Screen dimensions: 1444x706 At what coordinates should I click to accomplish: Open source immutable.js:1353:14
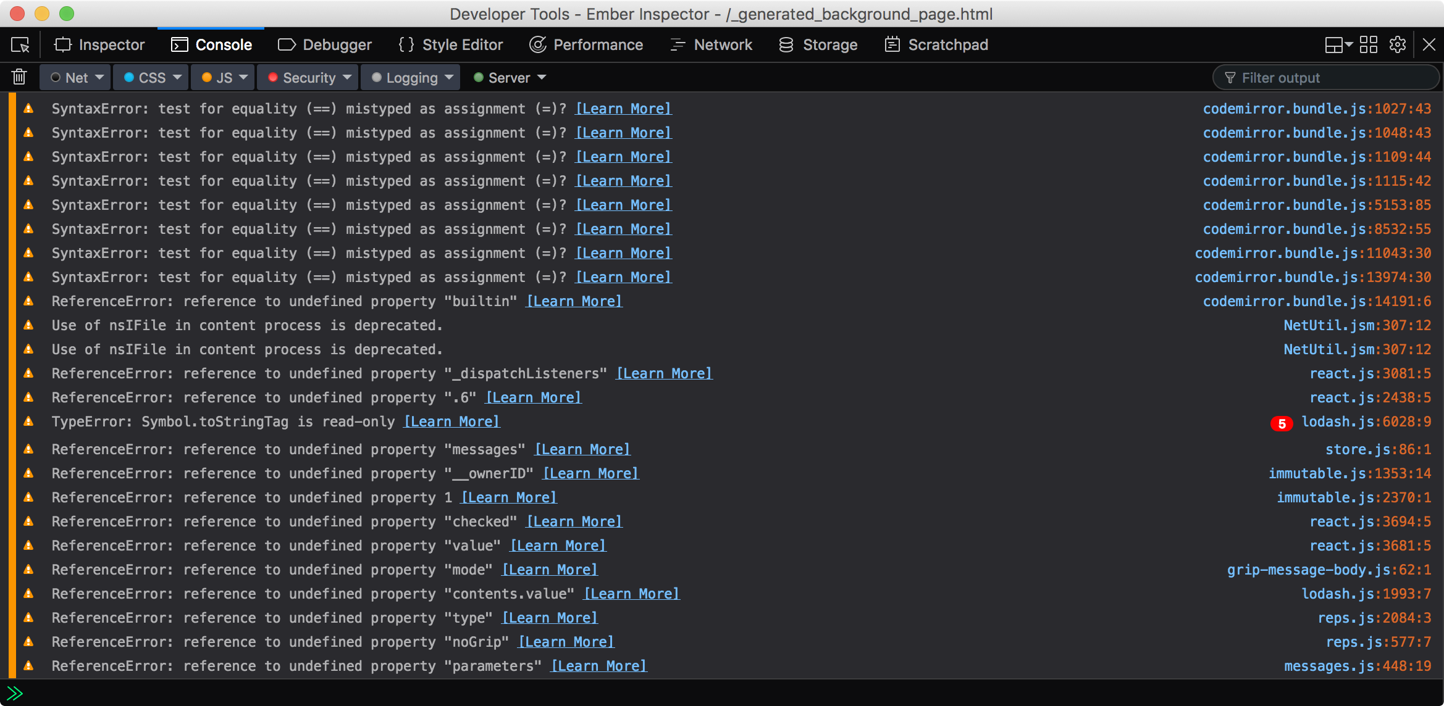click(1350, 473)
